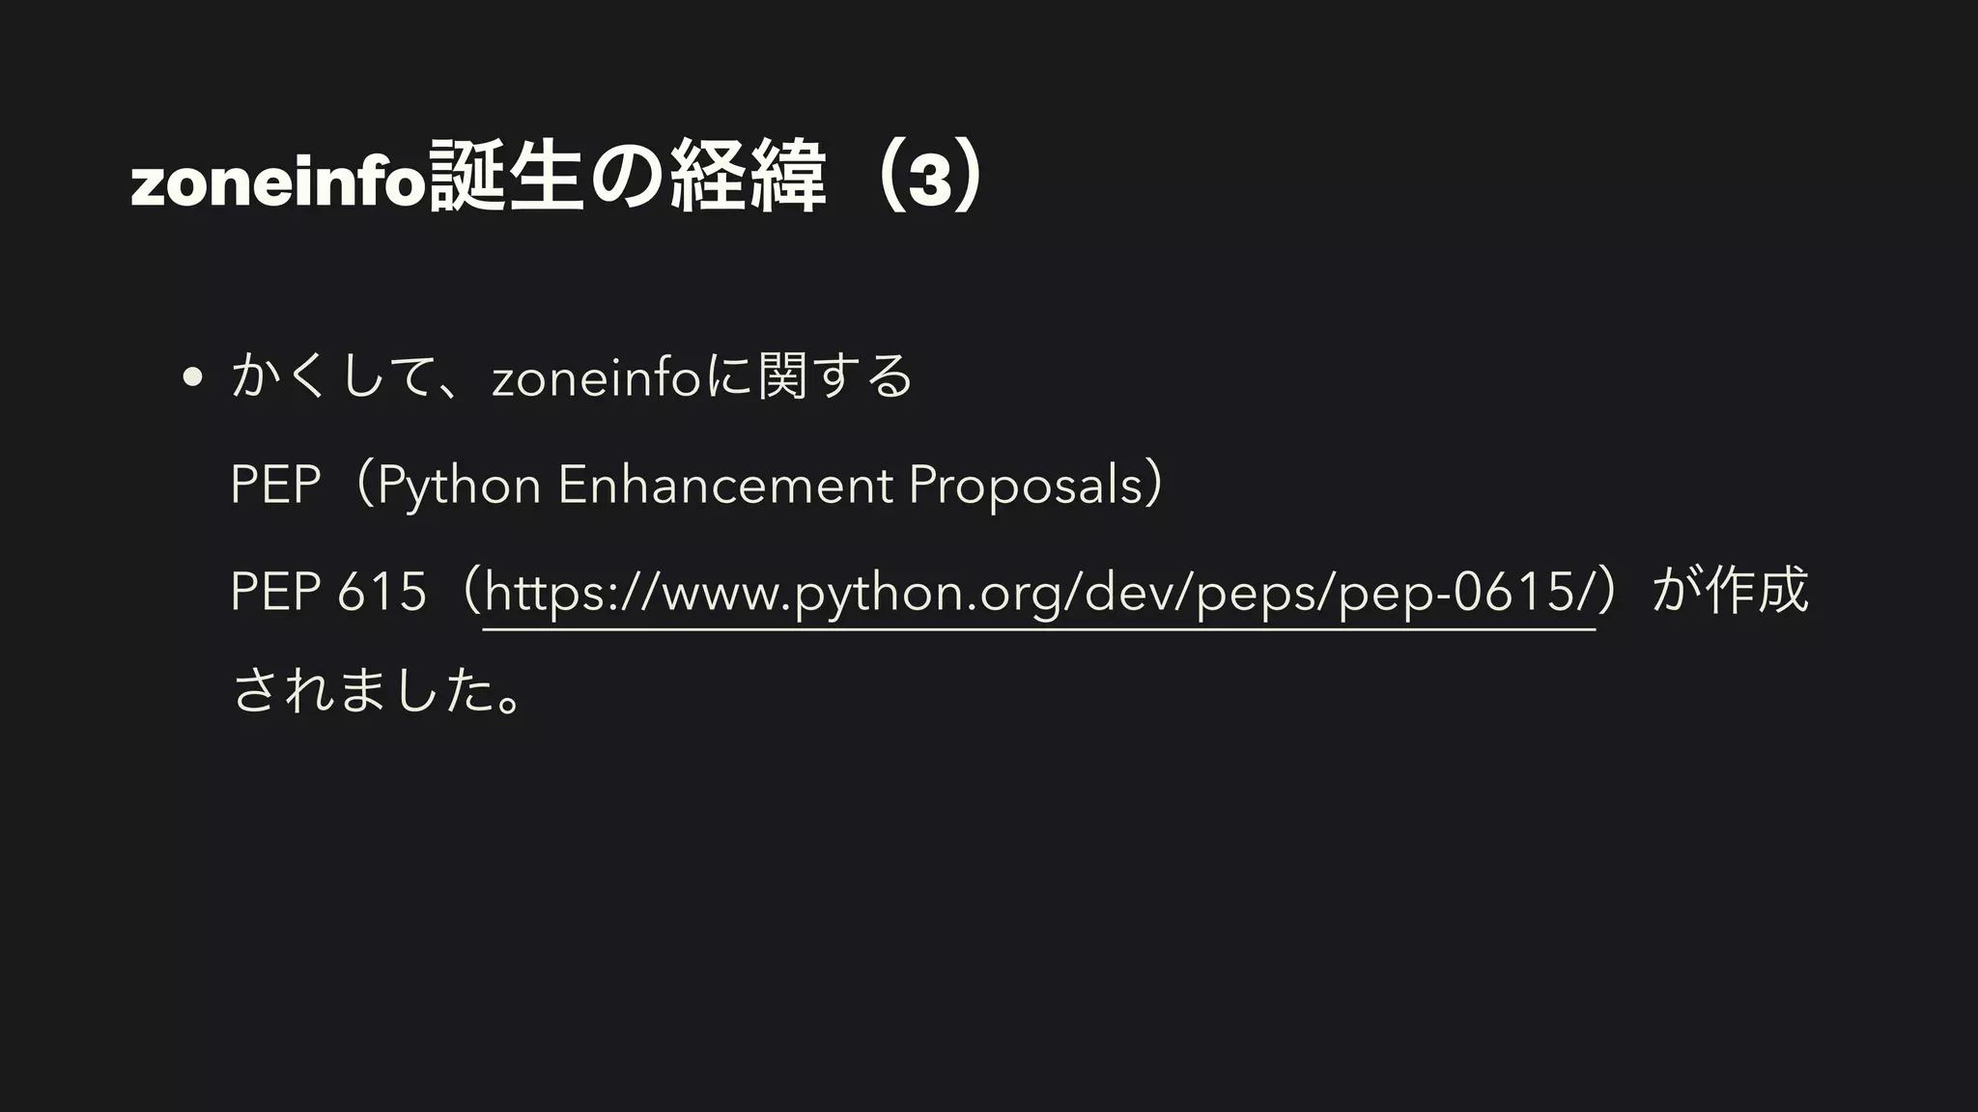Click the last line されました。

pos(380,689)
